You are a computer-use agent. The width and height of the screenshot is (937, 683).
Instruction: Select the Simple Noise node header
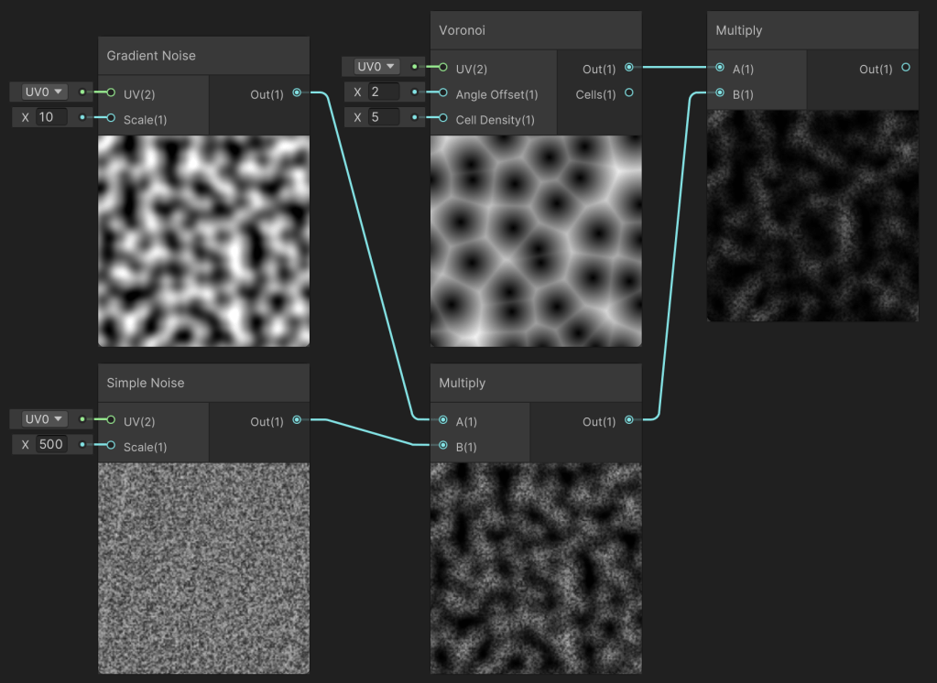point(203,383)
